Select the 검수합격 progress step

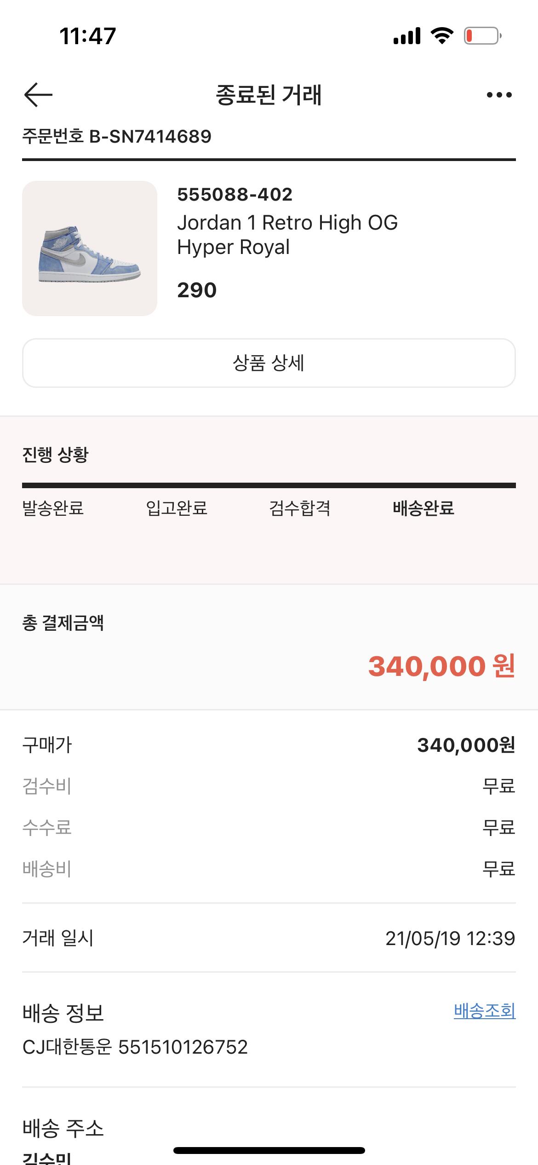300,508
